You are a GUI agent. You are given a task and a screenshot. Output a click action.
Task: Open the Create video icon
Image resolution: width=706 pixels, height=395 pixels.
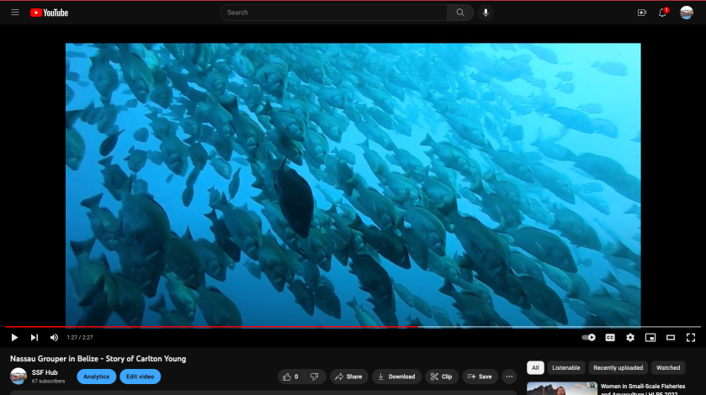point(642,13)
